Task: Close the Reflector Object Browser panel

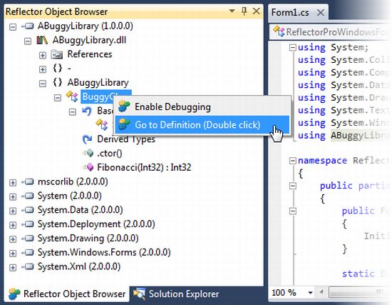Action: click(x=257, y=11)
